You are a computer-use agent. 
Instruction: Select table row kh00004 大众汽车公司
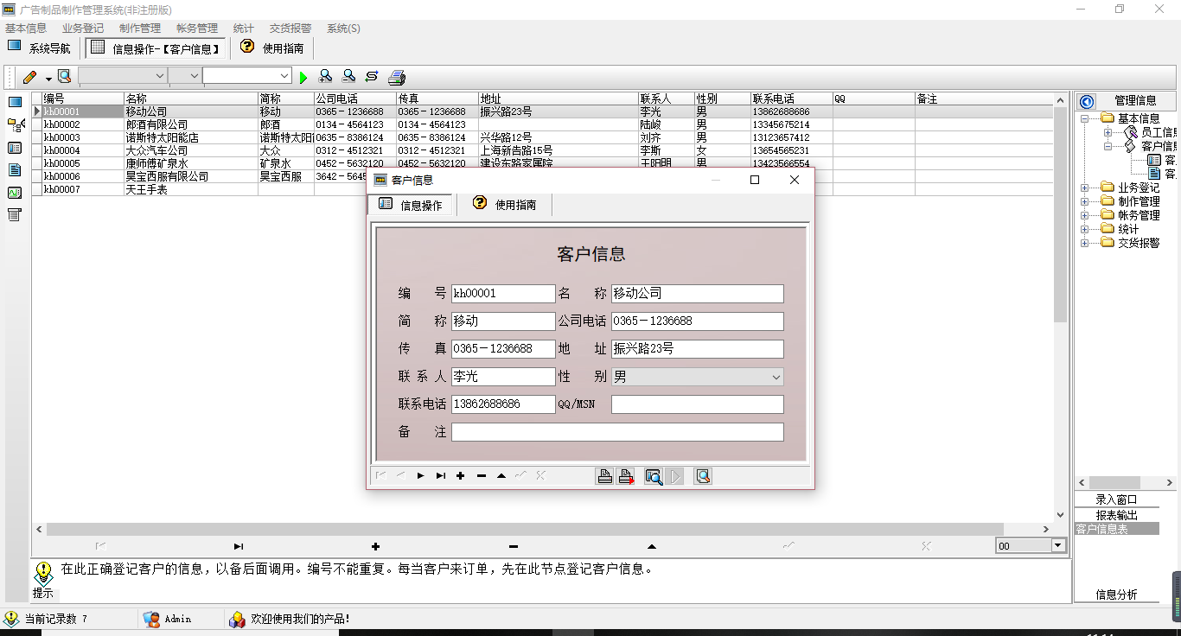click(543, 150)
